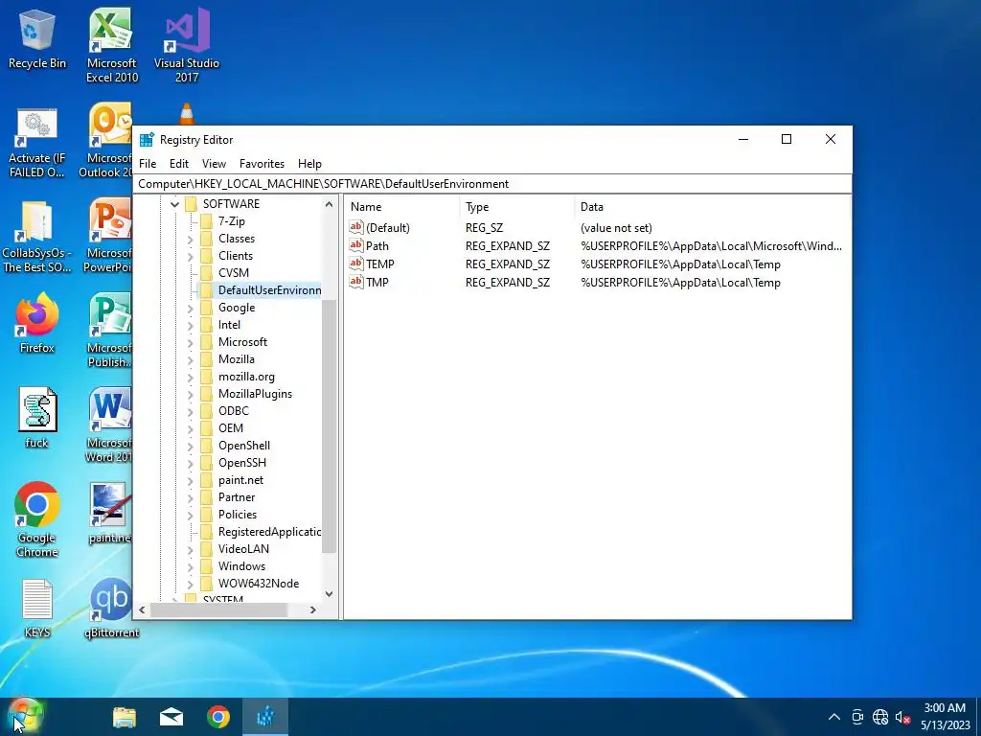
Task: Select the Activate desktop shortcut icon
Action: 37,143
